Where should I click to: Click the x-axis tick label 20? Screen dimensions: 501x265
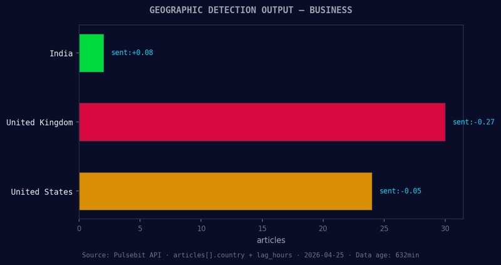pyautogui.click(x=323, y=229)
